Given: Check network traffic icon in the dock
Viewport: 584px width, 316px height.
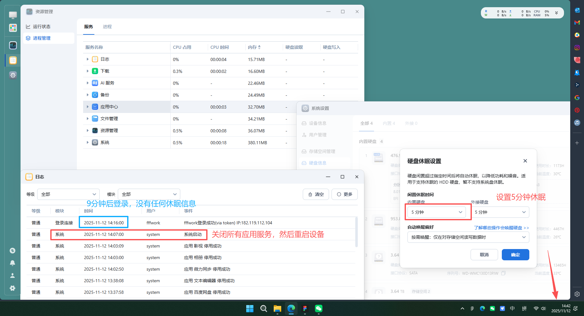Looking at the screenshot, I should pos(12,251).
